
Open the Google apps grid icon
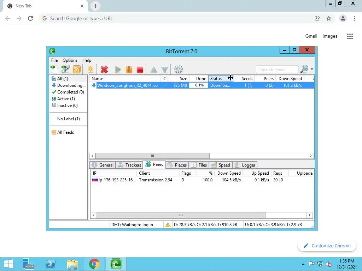tap(350, 36)
